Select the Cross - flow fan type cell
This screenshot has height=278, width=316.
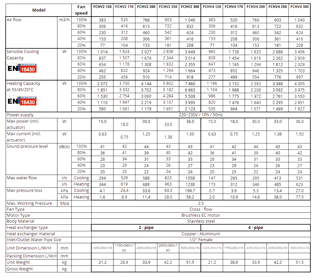[x=201, y=209]
